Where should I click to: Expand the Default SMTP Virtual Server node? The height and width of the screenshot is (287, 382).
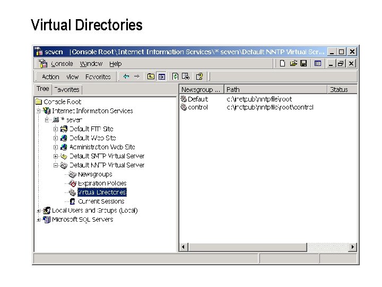(56, 156)
